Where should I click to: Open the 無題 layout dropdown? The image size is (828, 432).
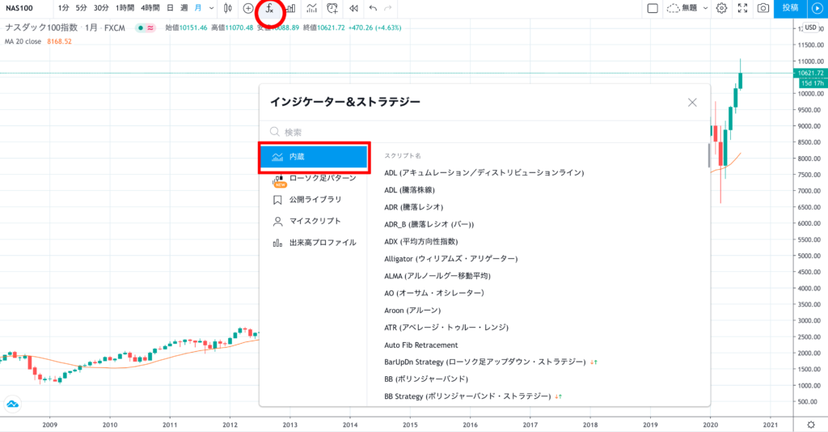coord(686,8)
